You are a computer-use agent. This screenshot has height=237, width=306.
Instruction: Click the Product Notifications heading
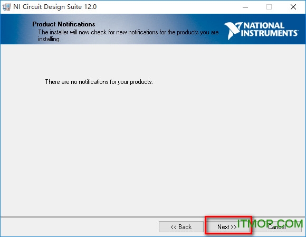click(64, 24)
